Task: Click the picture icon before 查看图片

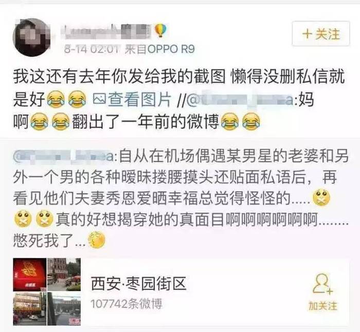Action: [99, 99]
